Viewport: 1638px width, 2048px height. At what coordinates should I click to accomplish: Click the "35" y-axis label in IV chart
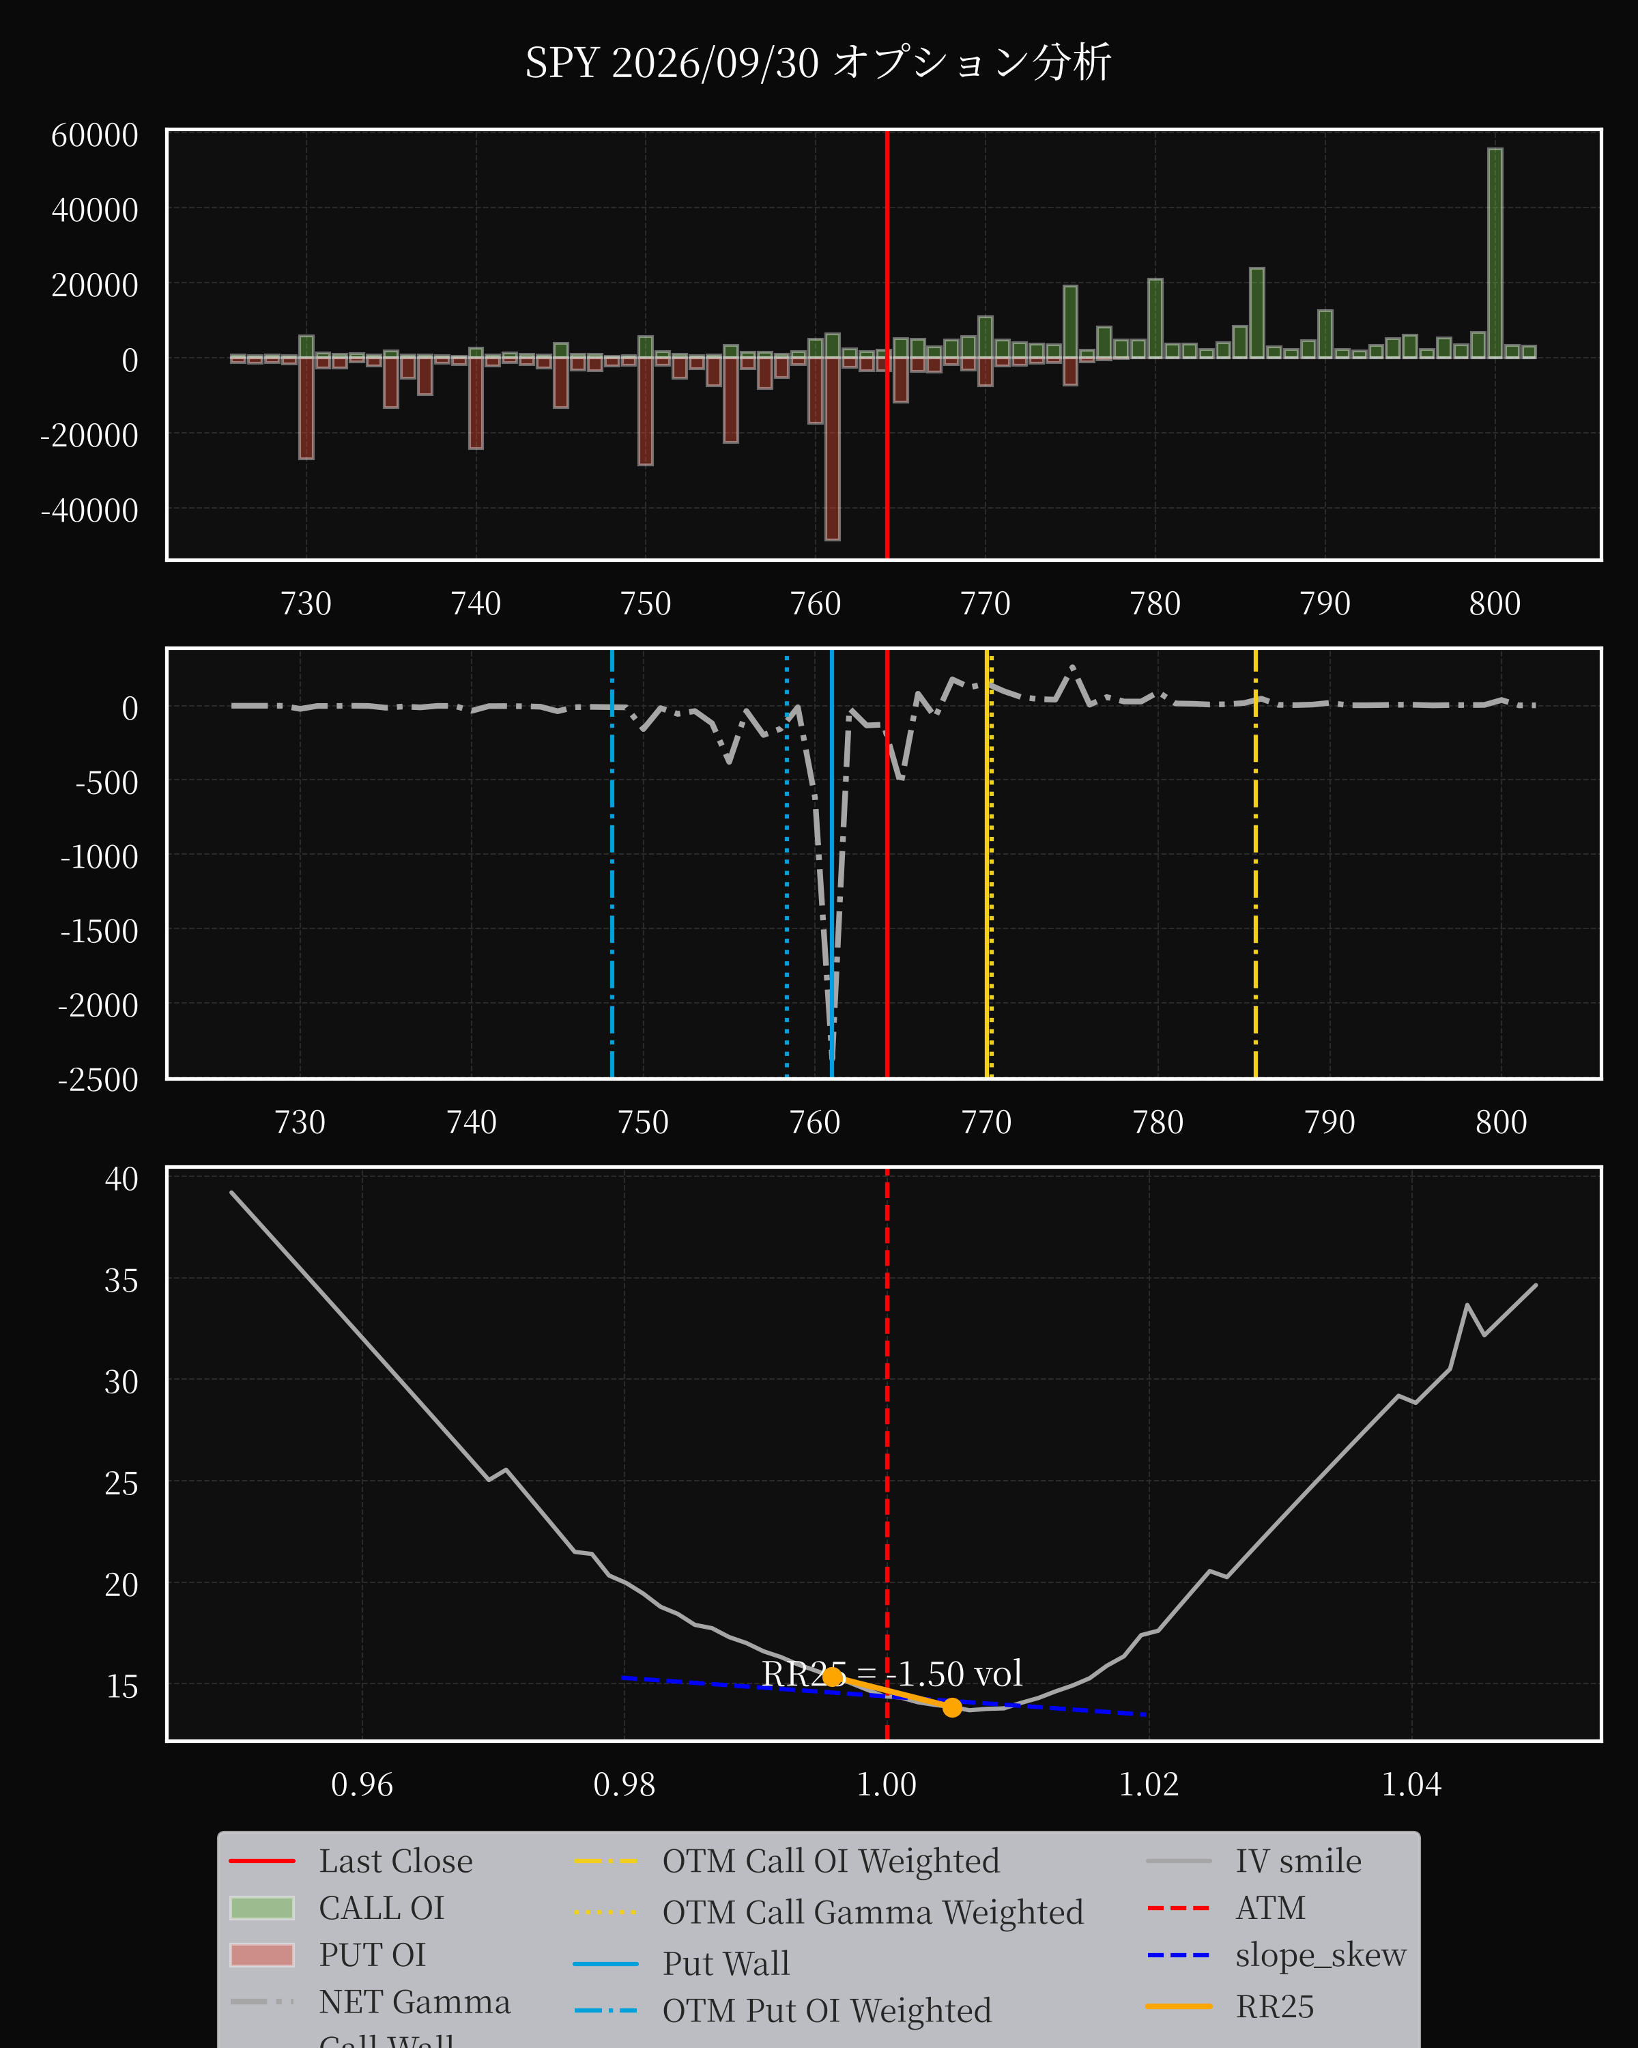pos(121,1281)
